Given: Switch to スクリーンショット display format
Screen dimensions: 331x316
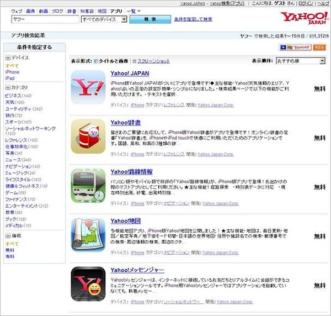Looking at the screenshot, I should pyautogui.click(x=154, y=61).
